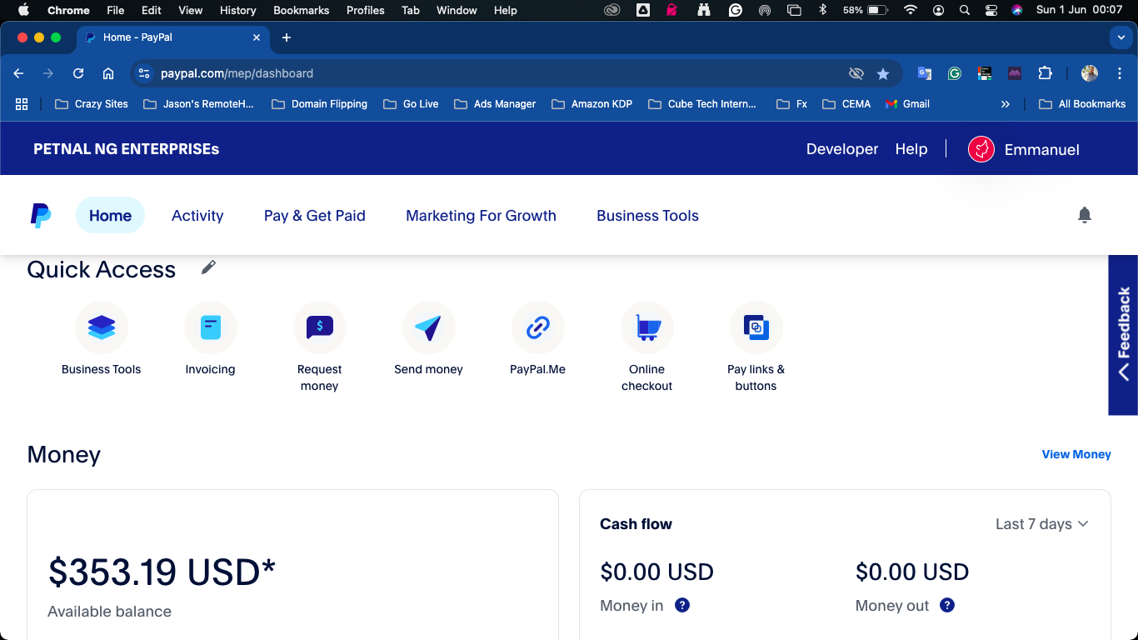1138x640 pixels.
Task: Click the PayPal logo in the navigation bar
Action: 41,215
